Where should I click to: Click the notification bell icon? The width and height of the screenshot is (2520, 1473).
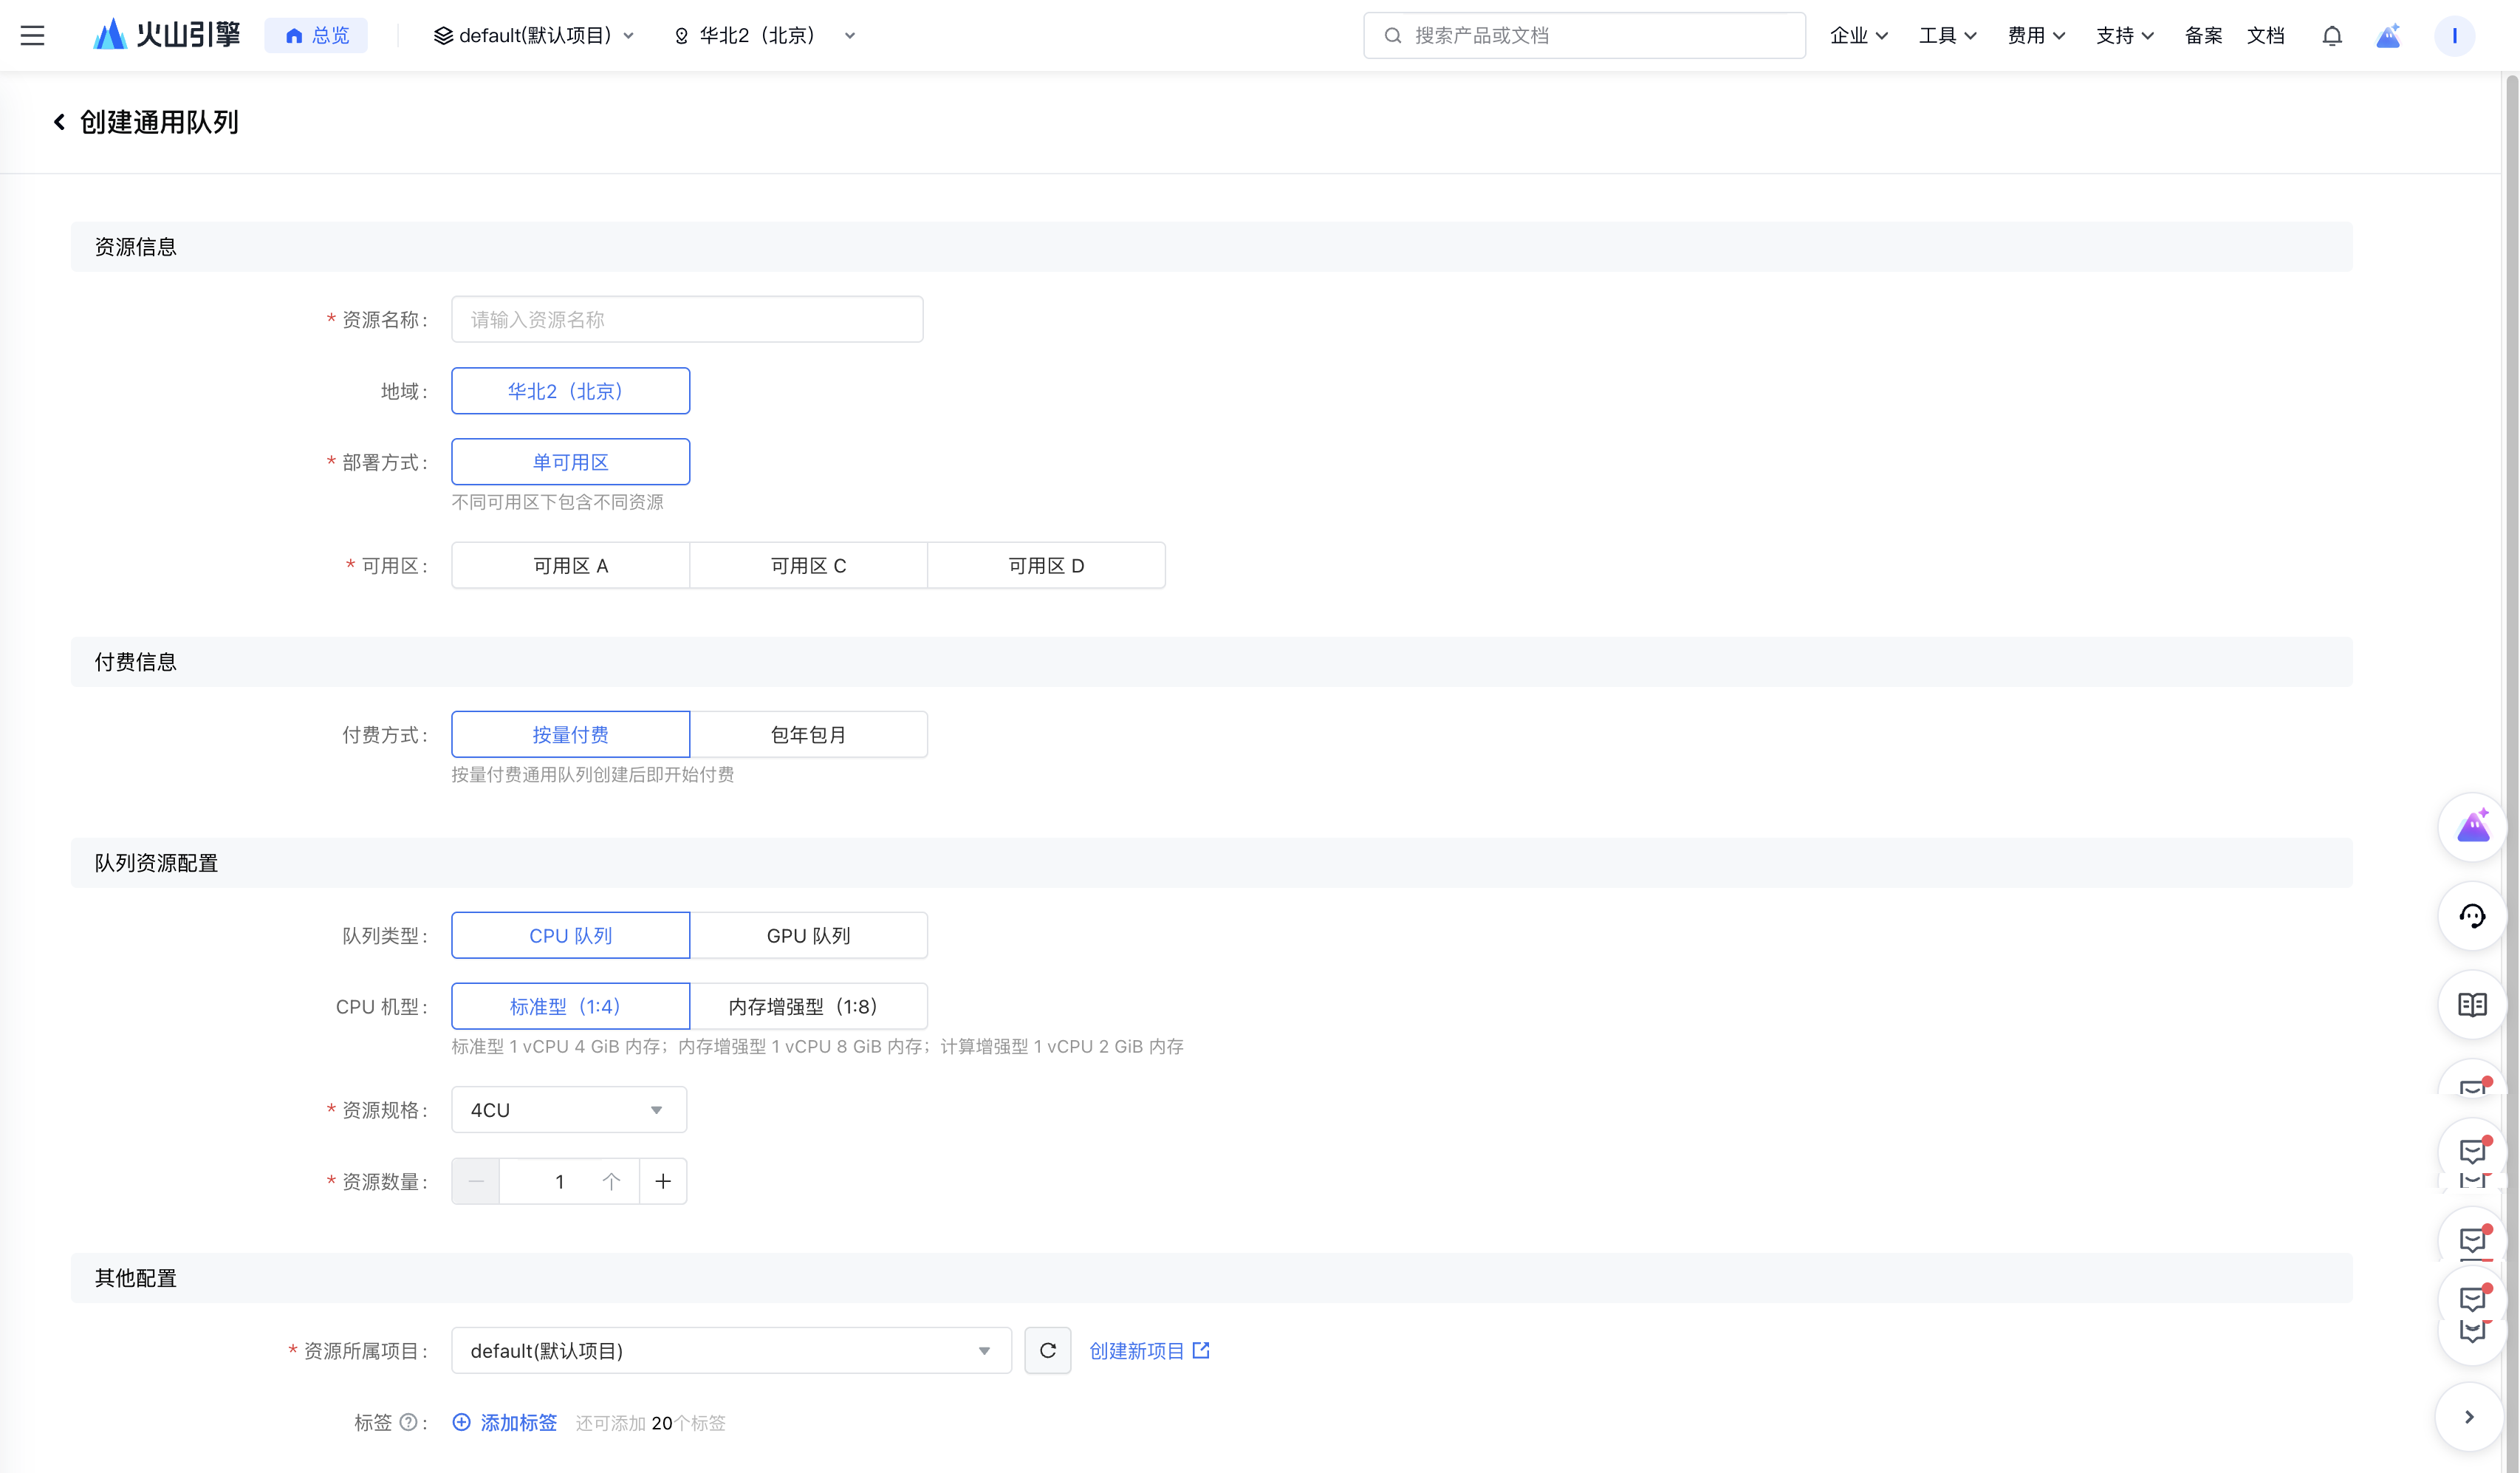click(x=2331, y=36)
